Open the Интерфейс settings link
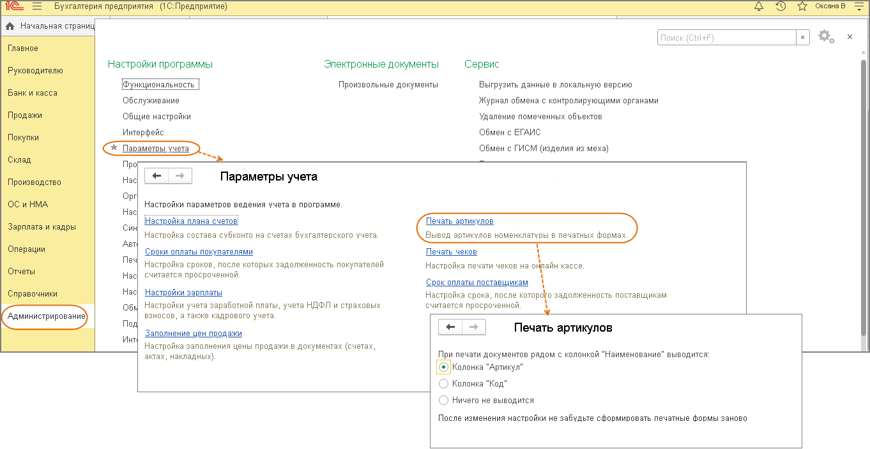The width and height of the screenshot is (870, 449). 143,132
